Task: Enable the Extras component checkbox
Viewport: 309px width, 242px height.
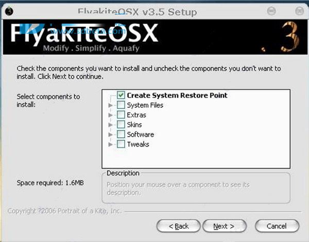Action: [x=121, y=115]
